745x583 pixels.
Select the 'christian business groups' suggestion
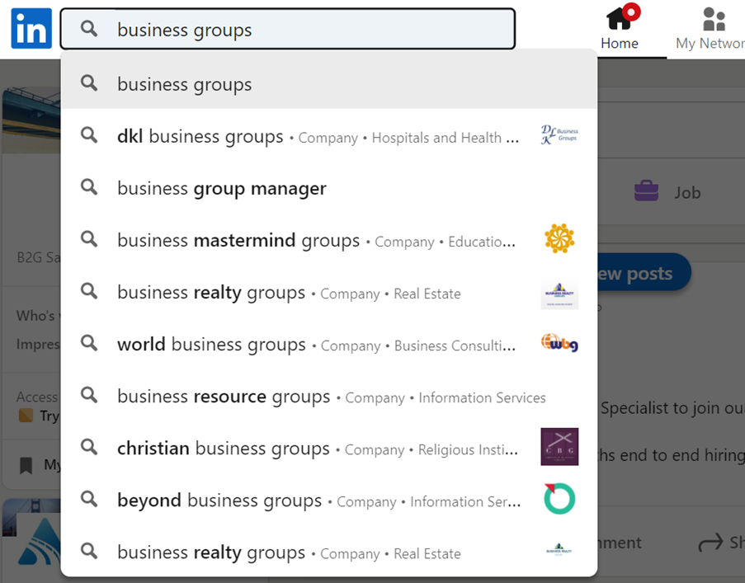pyautogui.click(x=329, y=448)
